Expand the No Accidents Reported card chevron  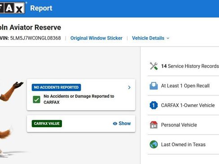click(x=129, y=87)
